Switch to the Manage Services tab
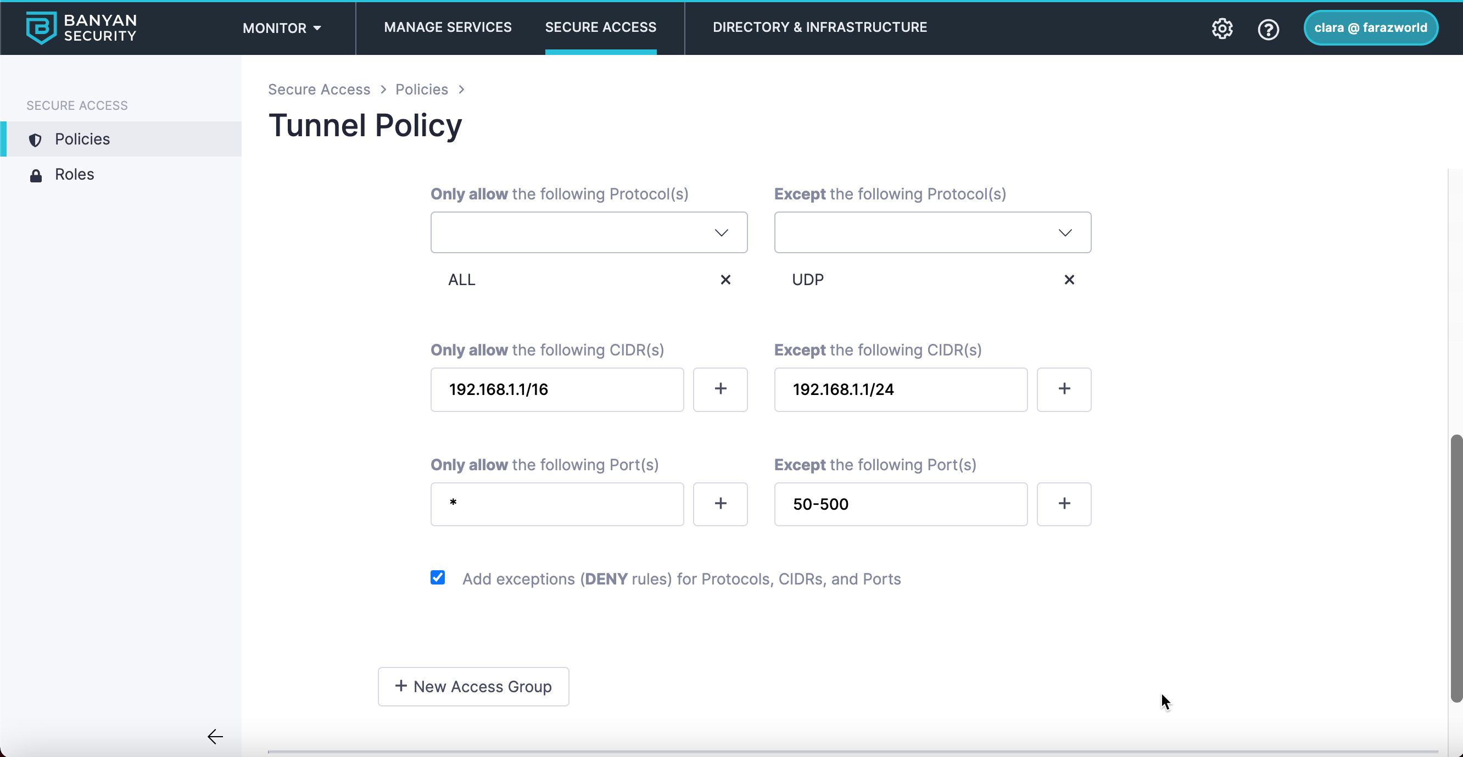 click(x=448, y=27)
